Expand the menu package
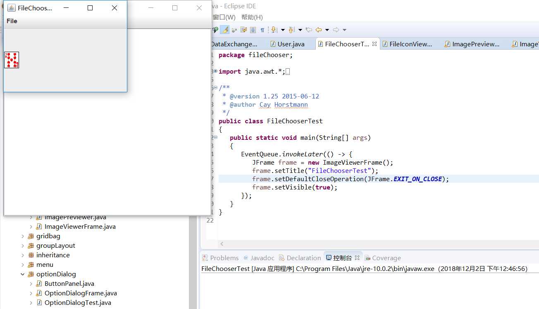539x309 pixels. click(23, 265)
